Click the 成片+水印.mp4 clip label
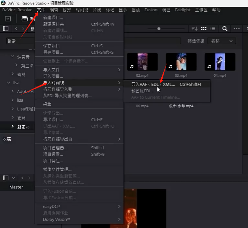The image size is (248, 228). click(181, 106)
